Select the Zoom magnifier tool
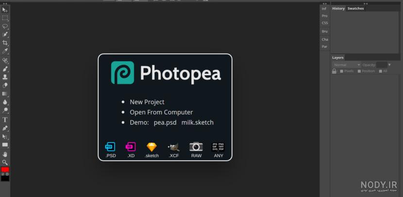 5,163
